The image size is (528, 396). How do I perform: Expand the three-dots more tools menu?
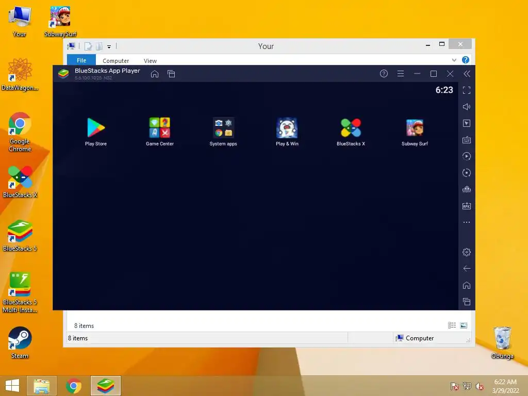click(x=466, y=222)
